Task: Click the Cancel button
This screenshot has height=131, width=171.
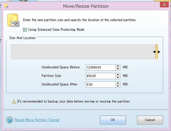Action: click(x=150, y=120)
